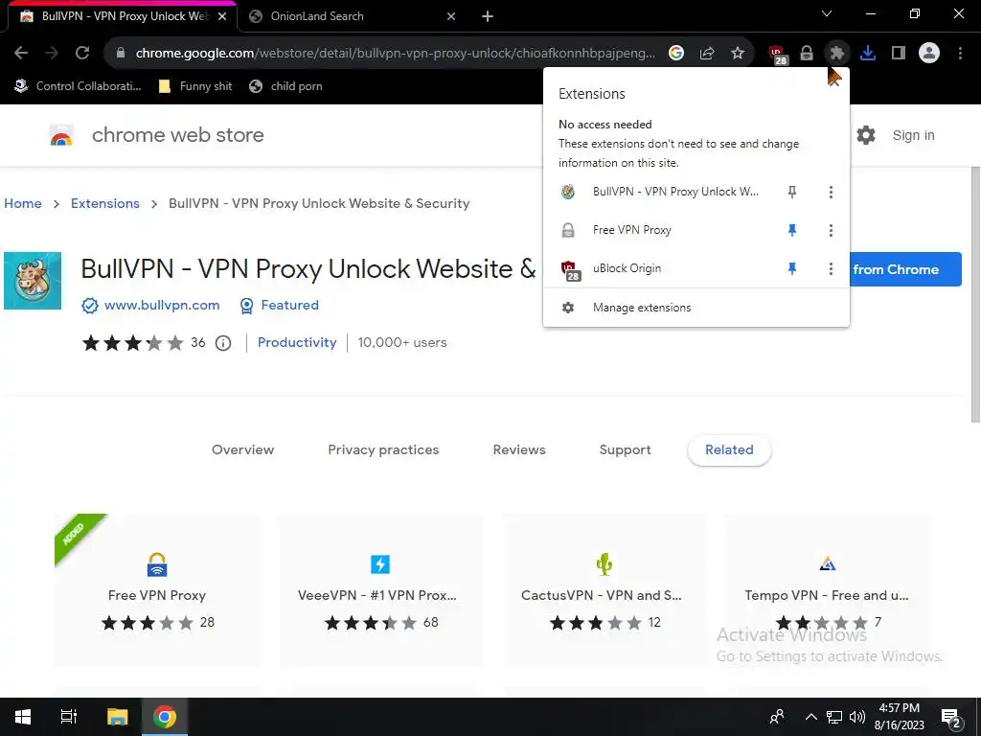Switch to the Reviews tab
Screen dimensions: 981x736
(x=519, y=450)
